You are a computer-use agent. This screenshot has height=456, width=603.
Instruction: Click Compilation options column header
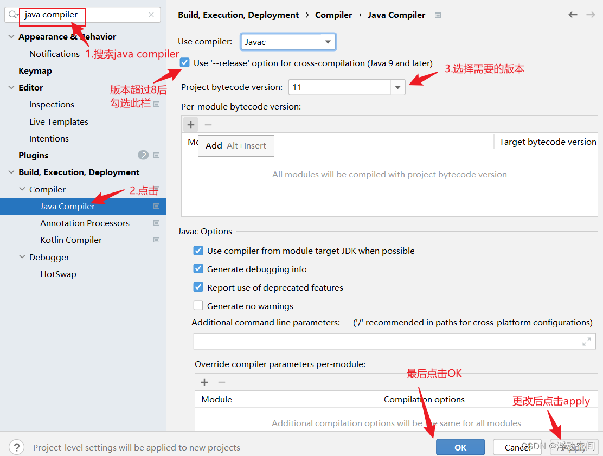click(x=424, y=400)
